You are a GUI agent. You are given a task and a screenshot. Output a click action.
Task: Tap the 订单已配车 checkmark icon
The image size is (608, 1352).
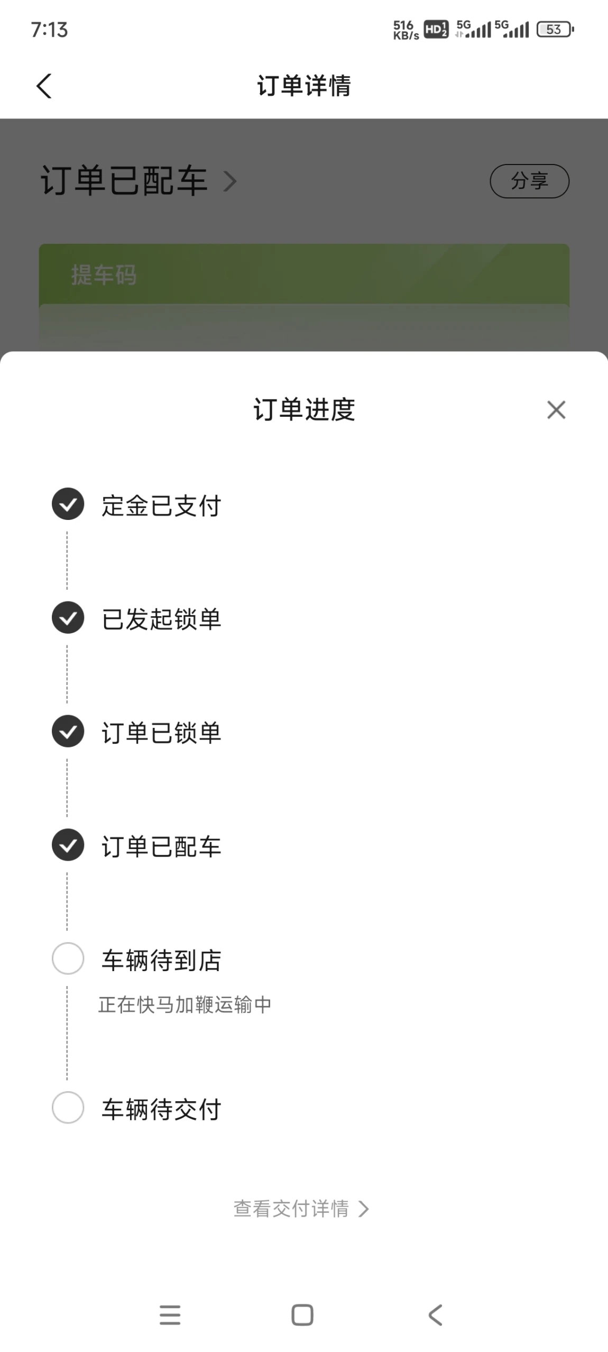tap(68, 845)
